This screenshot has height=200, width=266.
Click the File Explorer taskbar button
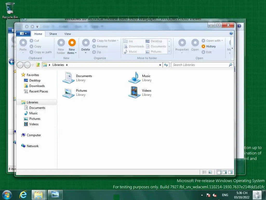click(x=38, y=195)
